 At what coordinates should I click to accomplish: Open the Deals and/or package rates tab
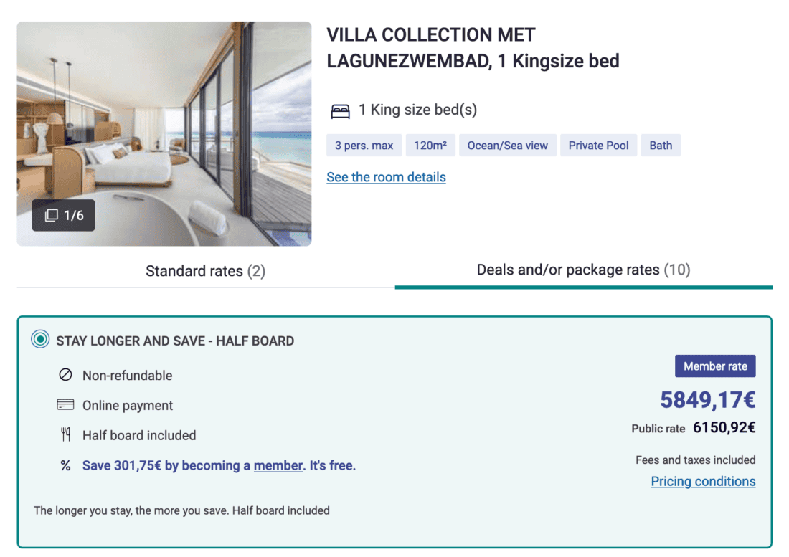(583, 270)
